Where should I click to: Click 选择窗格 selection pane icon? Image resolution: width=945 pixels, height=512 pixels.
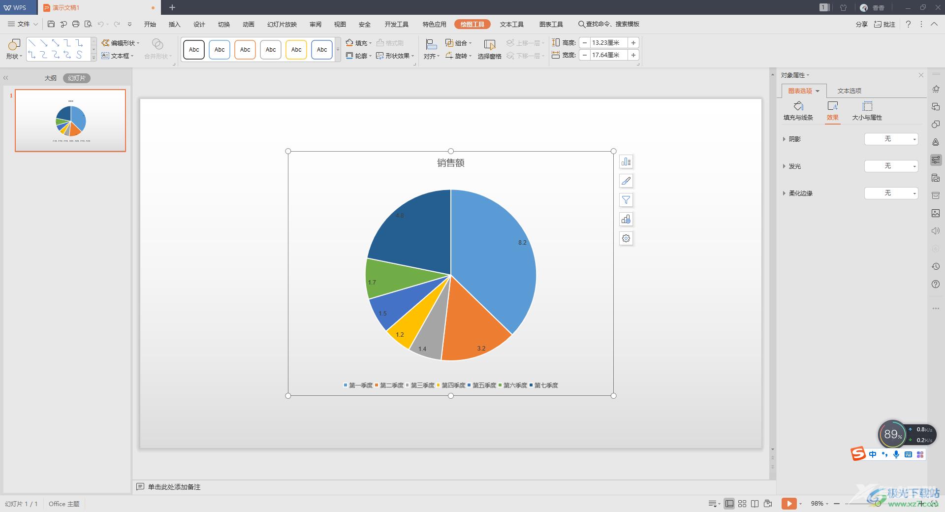pyautogui.click(x=489, y=49)
